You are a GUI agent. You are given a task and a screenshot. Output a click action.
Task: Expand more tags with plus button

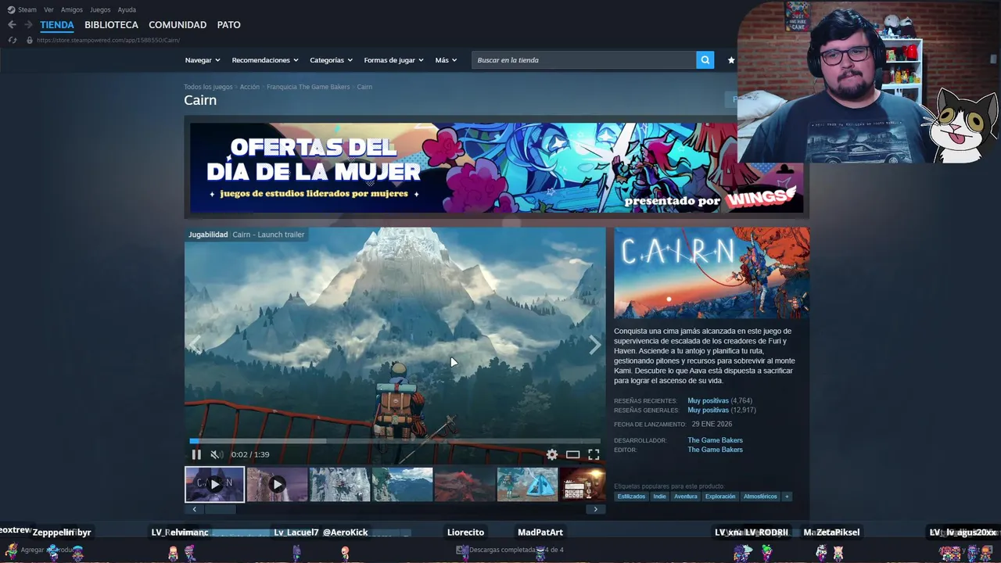tap(787, 497)
